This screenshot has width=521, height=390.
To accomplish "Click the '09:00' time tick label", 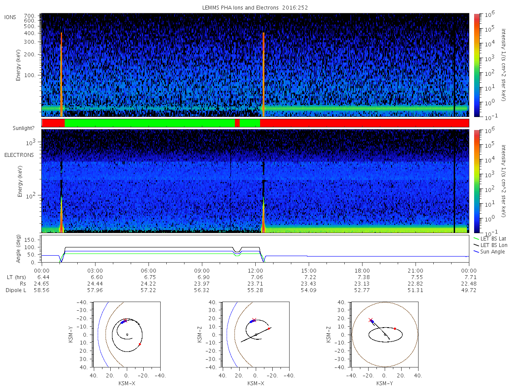I will pos(202,270).
